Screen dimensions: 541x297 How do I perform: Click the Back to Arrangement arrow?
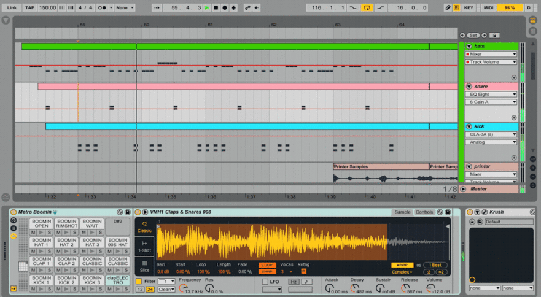[x=256, y=7]
